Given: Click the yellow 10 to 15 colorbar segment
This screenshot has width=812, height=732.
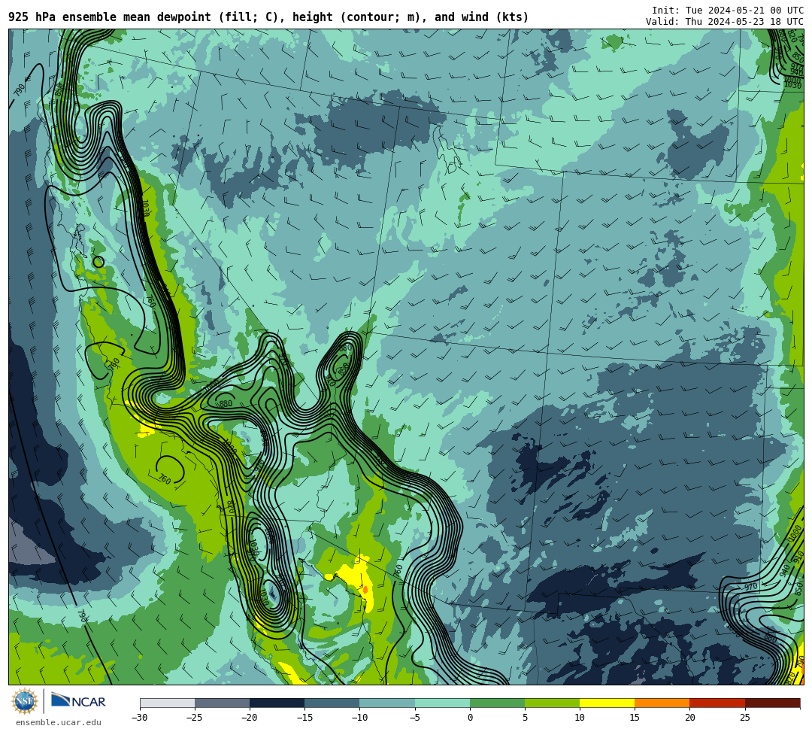Looking at the screenshot, I should click(x=607, y=703).
